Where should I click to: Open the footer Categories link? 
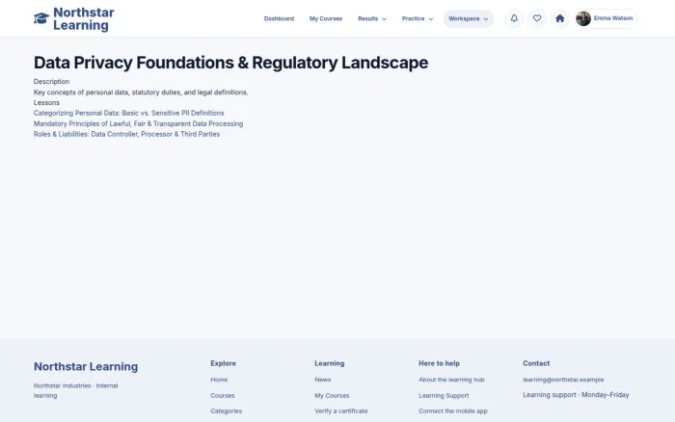(226, 410)
